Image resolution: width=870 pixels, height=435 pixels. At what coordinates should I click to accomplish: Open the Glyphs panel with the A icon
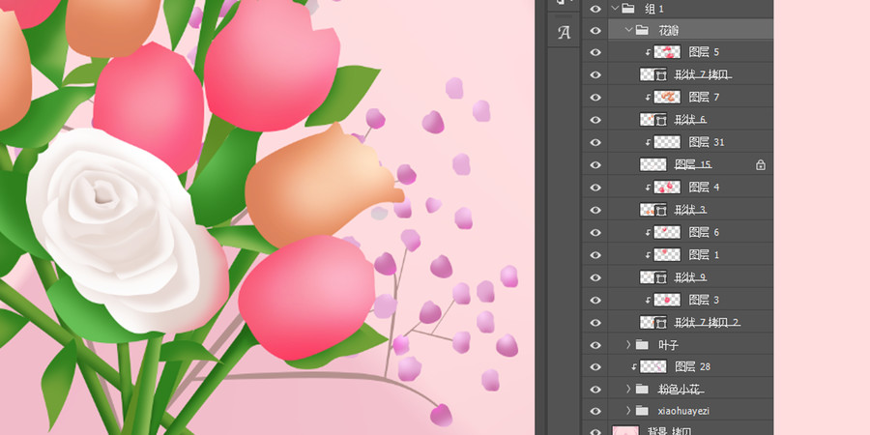(564, 33)
